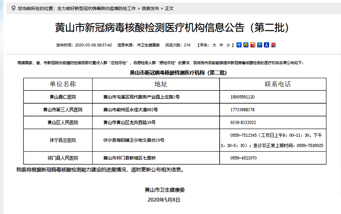Select the 祁门县人民医院 cell
341x214 pixels.
click(58, 158)
